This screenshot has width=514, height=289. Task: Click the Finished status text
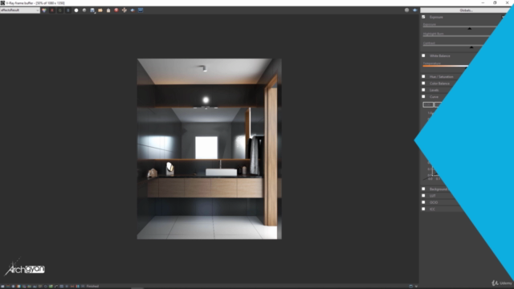tap(92, 287)
